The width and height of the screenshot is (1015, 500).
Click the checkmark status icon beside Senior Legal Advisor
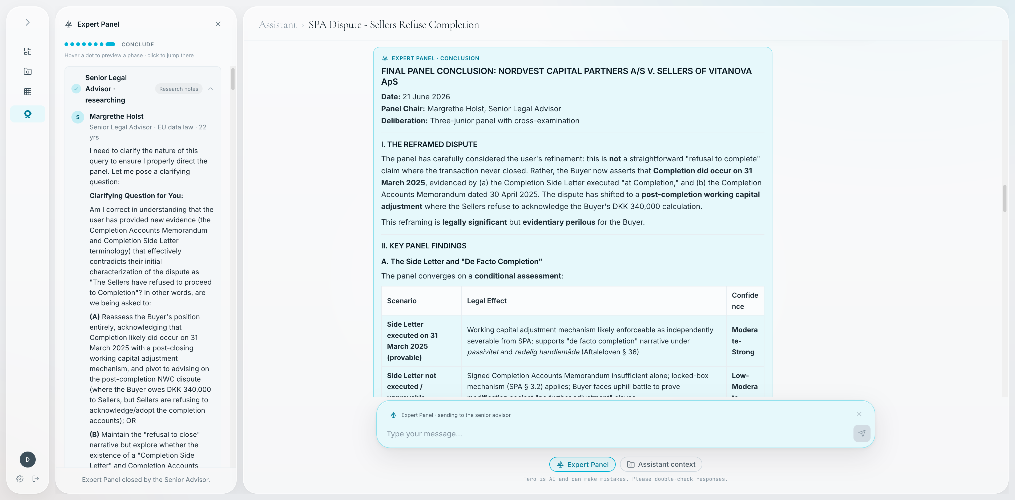click(x=76, y=89)
